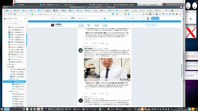
Task: Click the Follow (フォローする) button
Action: coord(150,25)
